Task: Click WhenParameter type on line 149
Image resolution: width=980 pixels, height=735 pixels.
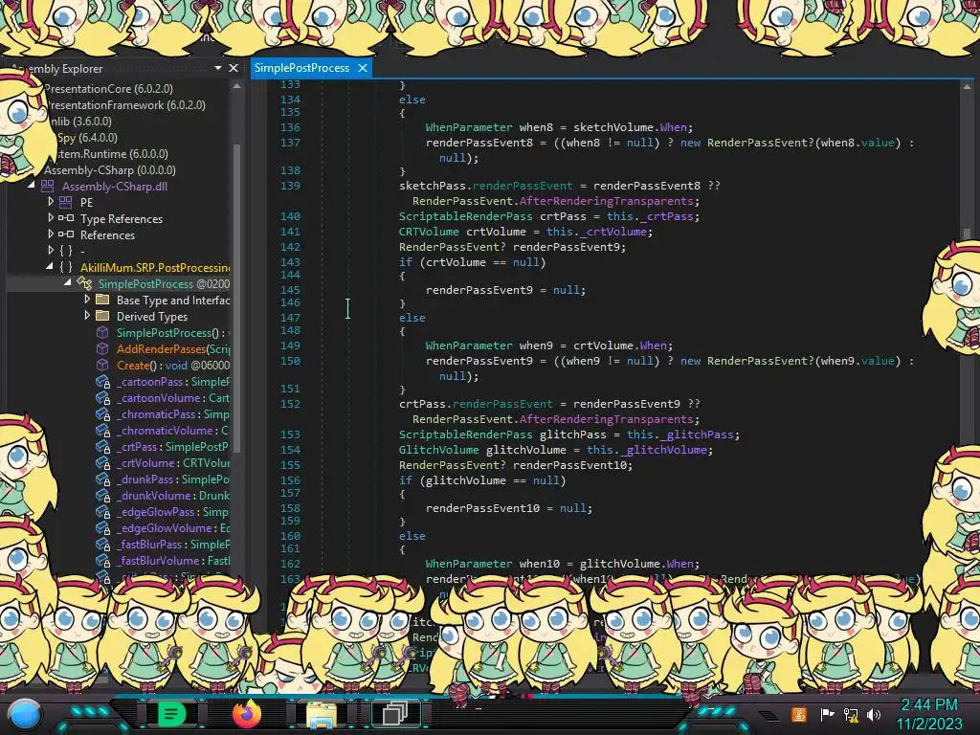Action: [x=469, y=345]
